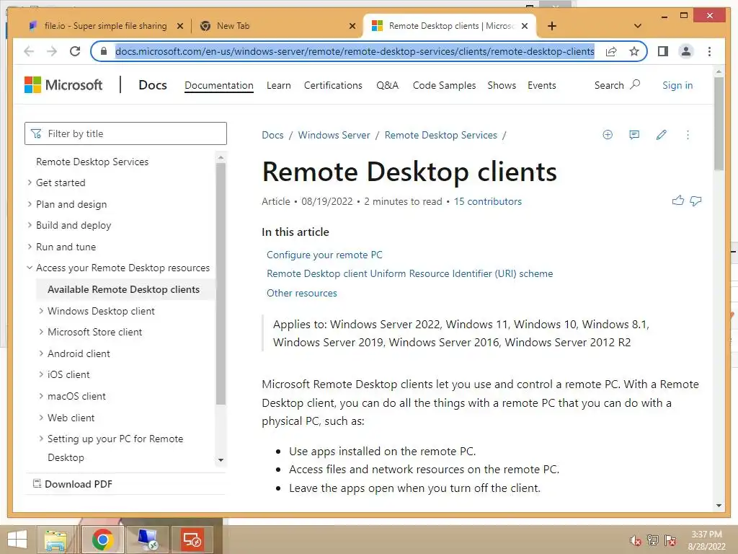
Task: Open Shows in Docs nav
Action: 502,85
